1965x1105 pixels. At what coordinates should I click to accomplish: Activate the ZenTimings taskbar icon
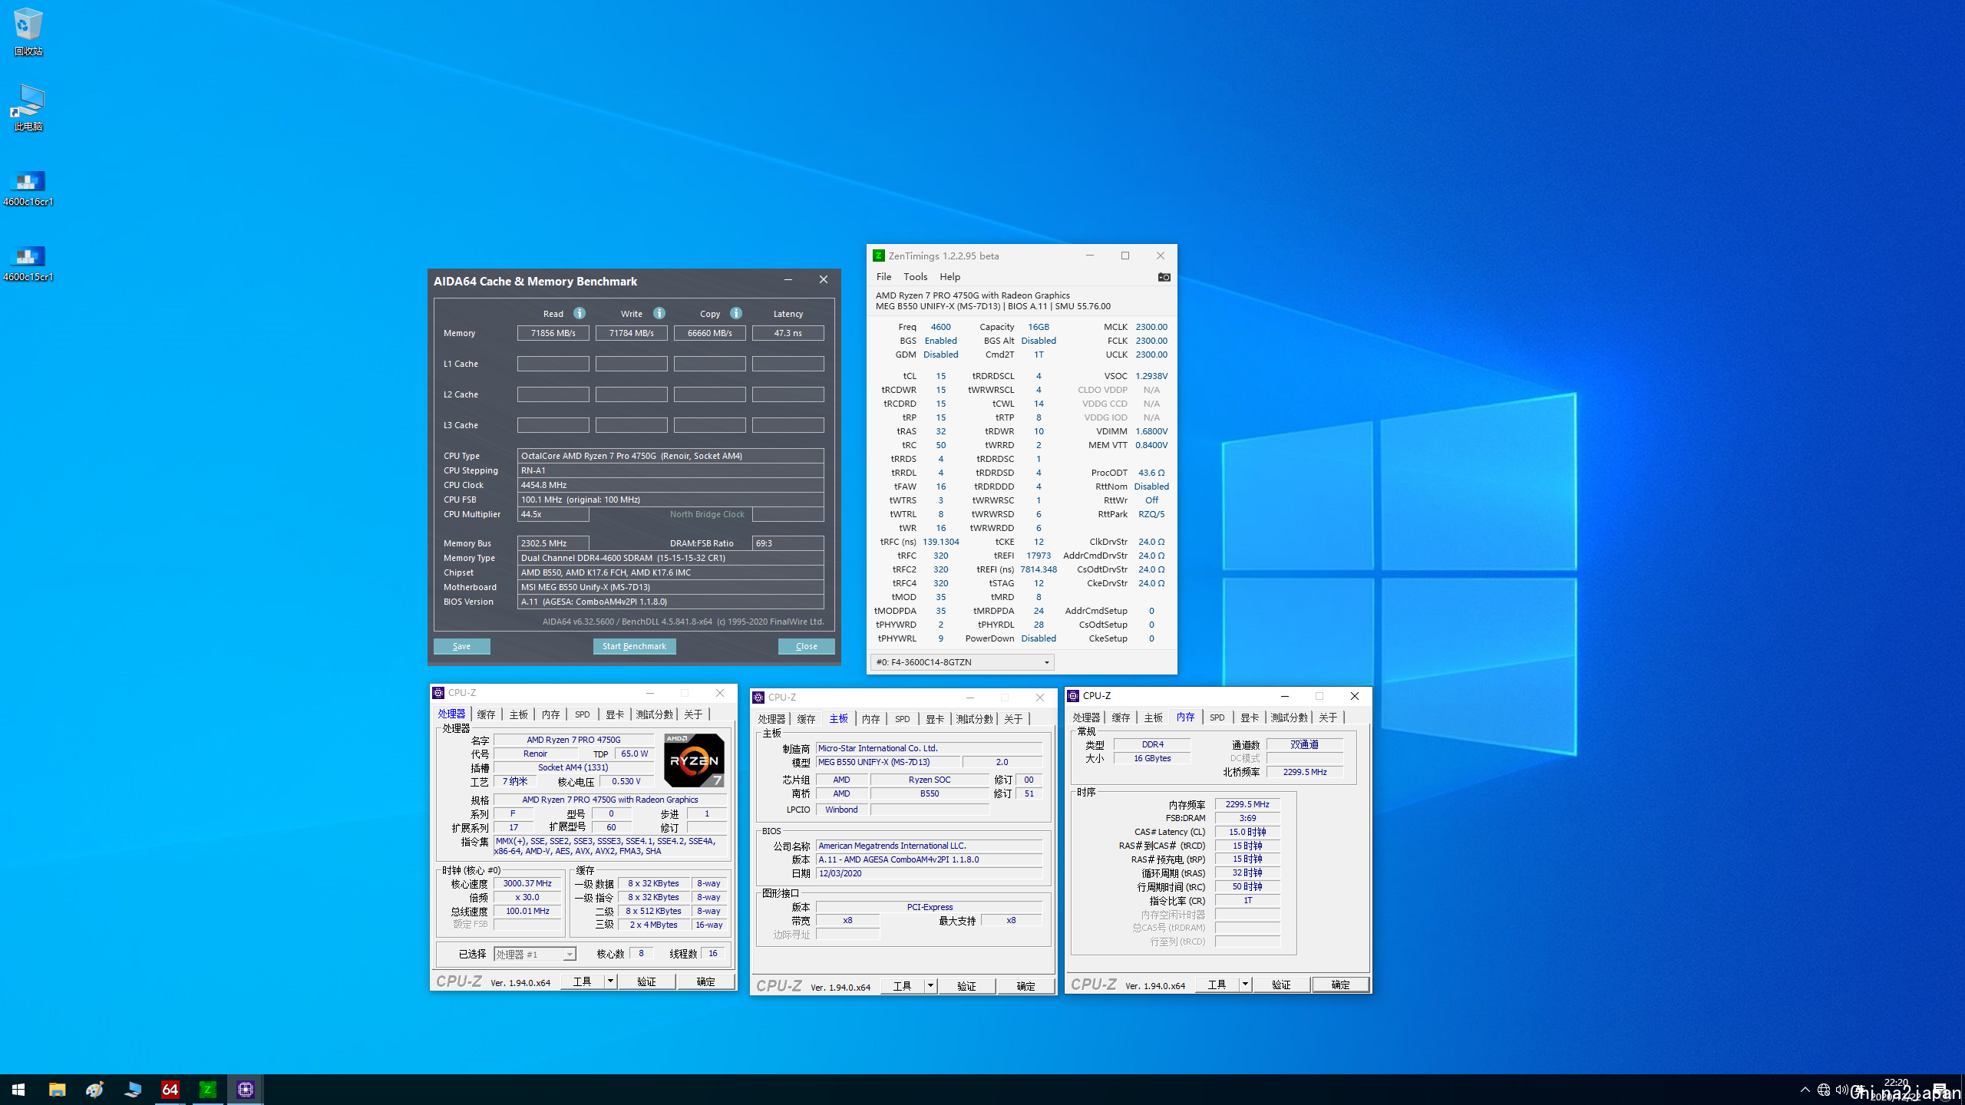[207, 1090]
